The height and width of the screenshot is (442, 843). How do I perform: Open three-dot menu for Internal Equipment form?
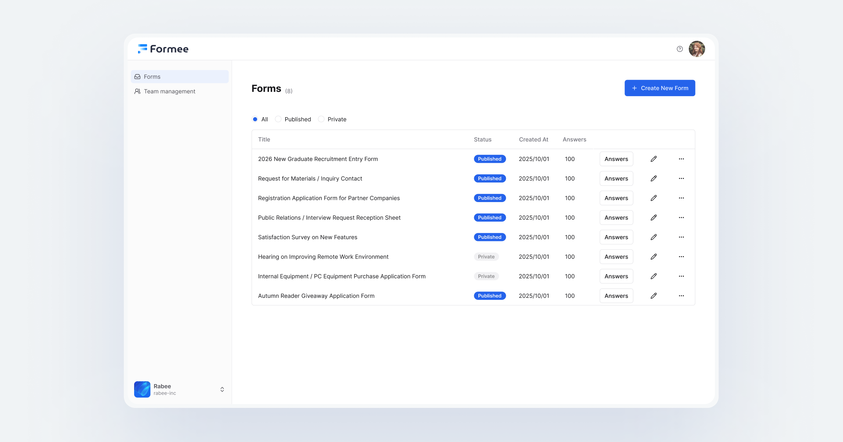click(681, 276)
